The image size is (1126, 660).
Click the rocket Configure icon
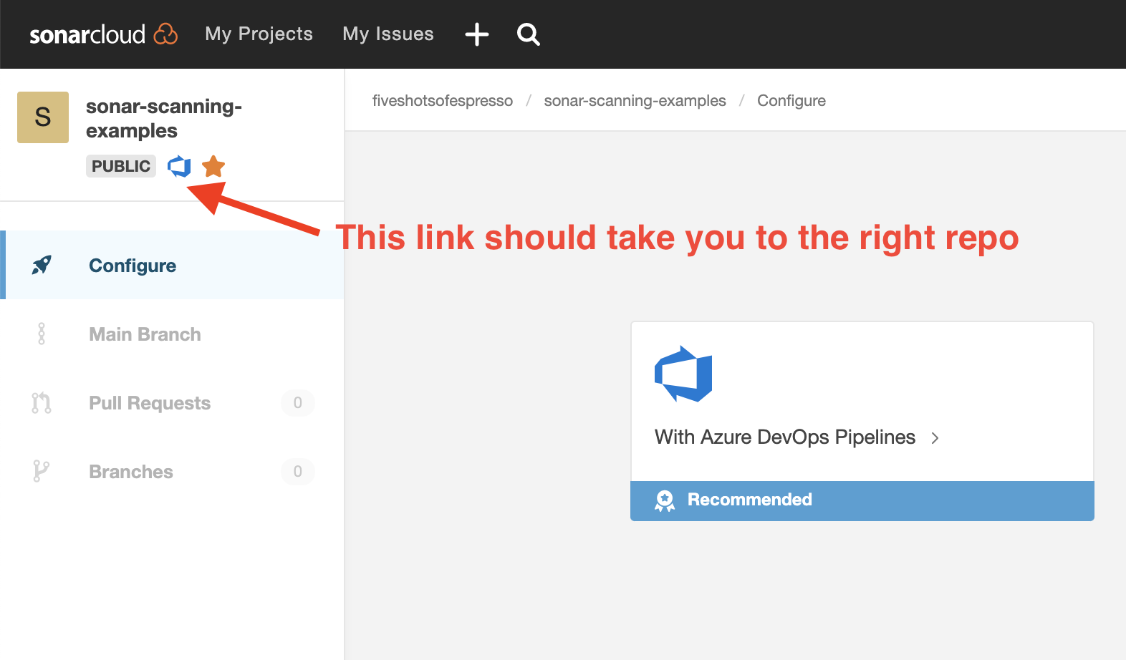click(x=42, y=265)
